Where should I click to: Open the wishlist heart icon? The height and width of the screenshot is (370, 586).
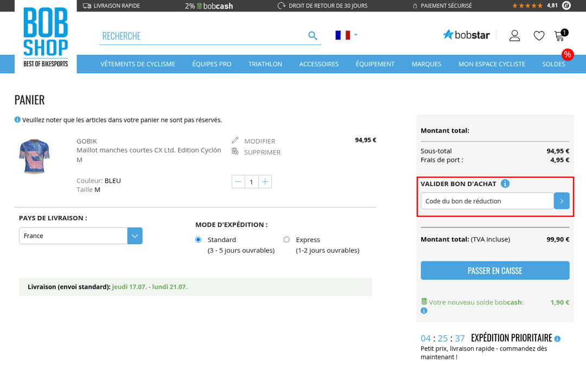pyautogui.click(x=539, y=36)
